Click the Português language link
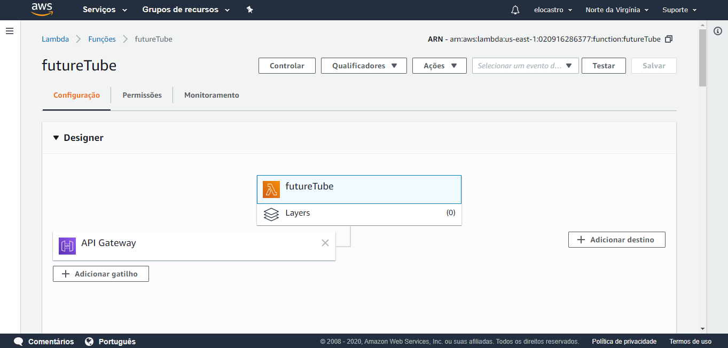728x348 pixels. tap(117, 342)
